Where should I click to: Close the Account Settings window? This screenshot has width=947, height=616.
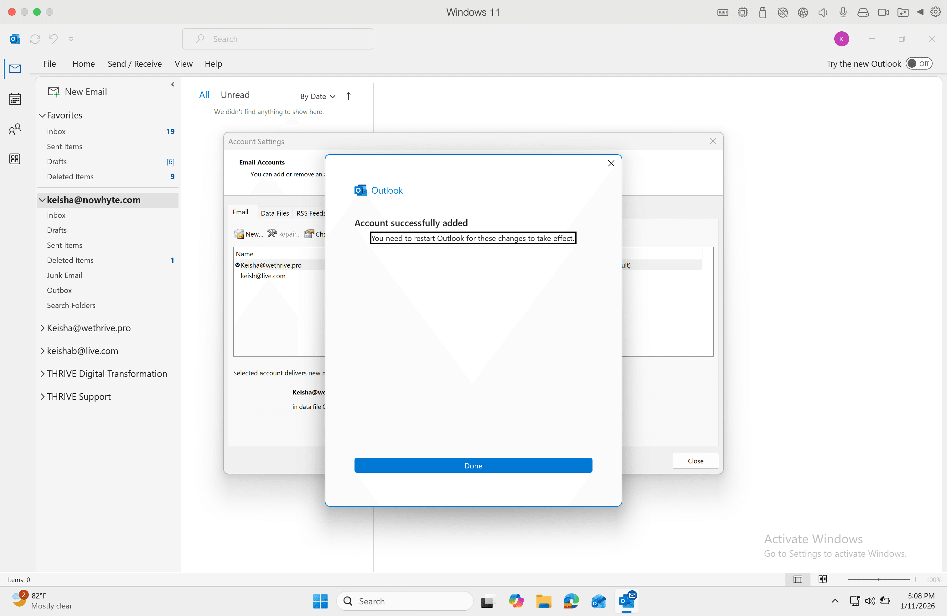(712, 141)
